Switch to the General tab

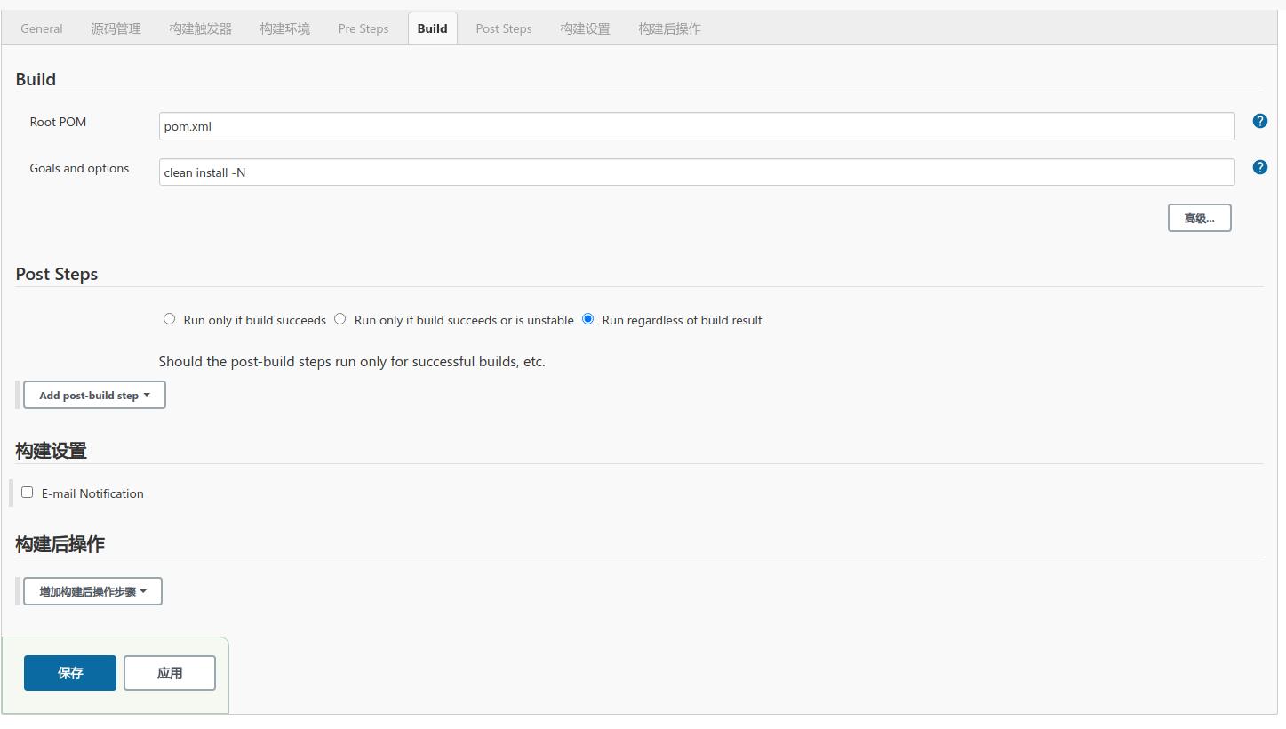point(42,28)
